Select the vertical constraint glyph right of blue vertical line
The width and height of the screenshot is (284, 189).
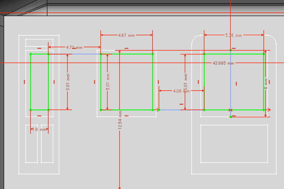236,83
